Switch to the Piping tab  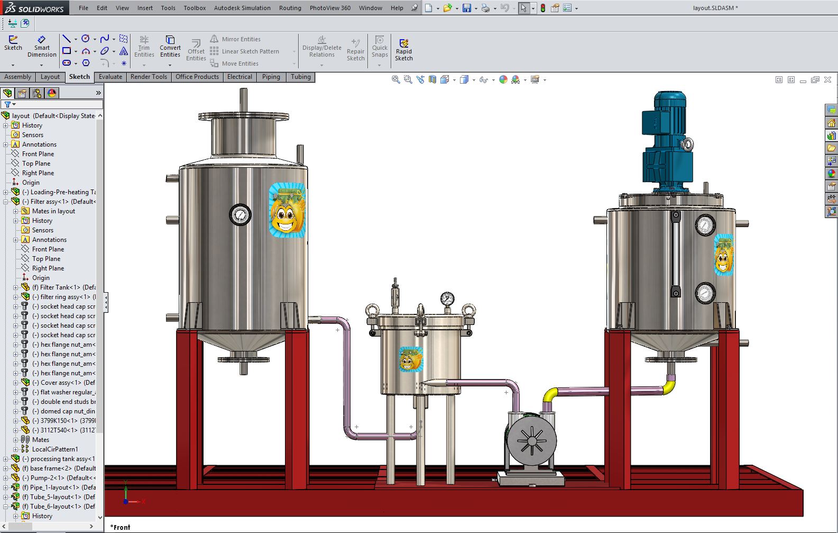(271, 77)
